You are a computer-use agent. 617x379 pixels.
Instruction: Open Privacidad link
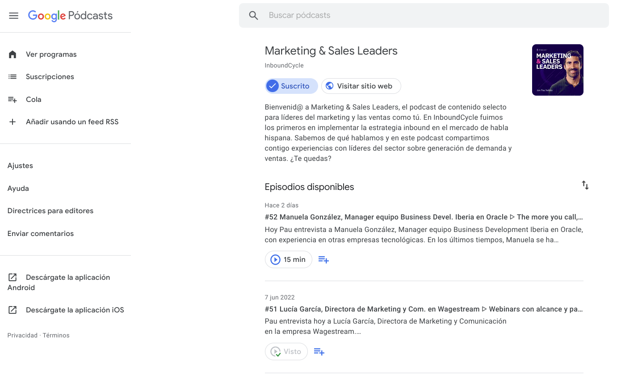pos(22,336)
